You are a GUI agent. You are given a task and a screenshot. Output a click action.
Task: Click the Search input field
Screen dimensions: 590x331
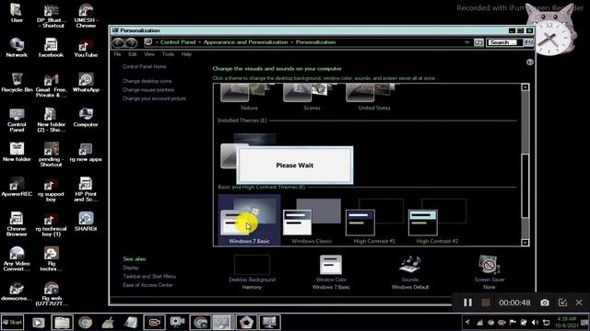(x=504, y=42)
